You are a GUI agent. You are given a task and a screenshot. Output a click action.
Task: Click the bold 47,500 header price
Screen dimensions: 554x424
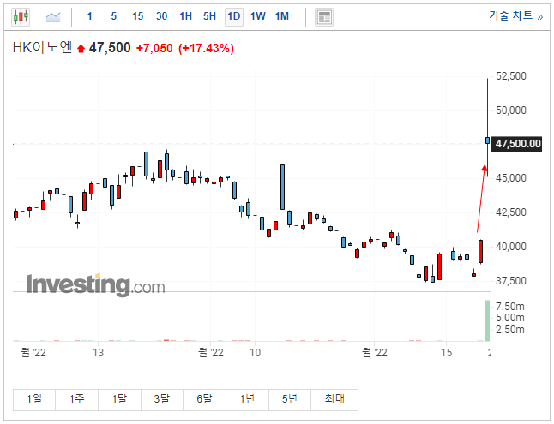pyautogui.click(x=110, y=48)
